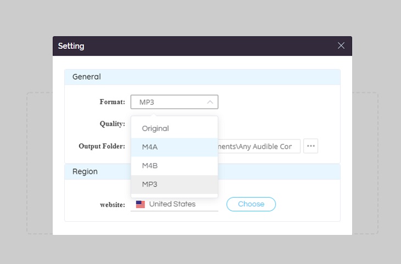Click the Quality label
The width and height of the screenshot is (401, 264).
[x=112, y=124]
